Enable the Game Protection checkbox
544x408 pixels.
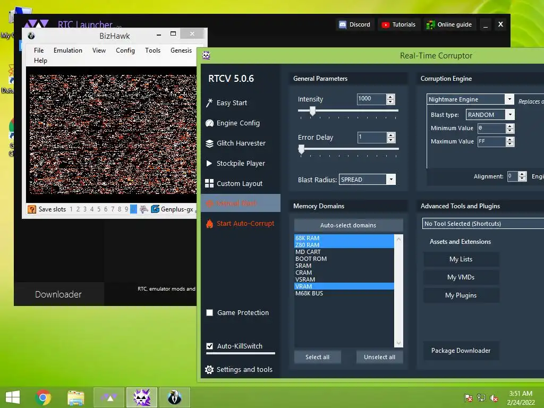[209, 312]
